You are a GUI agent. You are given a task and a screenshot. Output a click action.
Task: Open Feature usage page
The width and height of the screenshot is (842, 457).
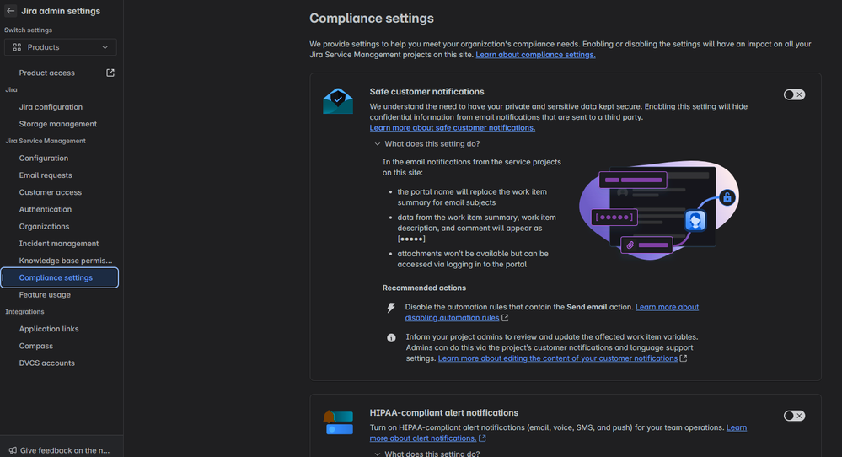point(45,295)
